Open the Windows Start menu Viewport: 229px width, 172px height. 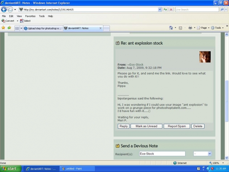pos(11,169)
